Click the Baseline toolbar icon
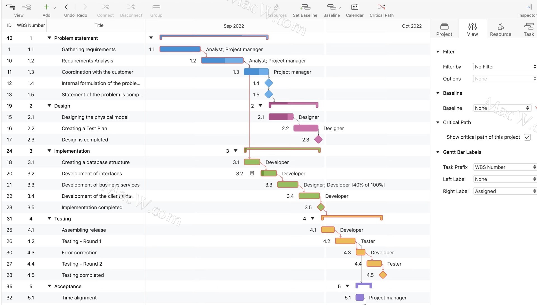This screenshot has height=305, width=537. 331,7
